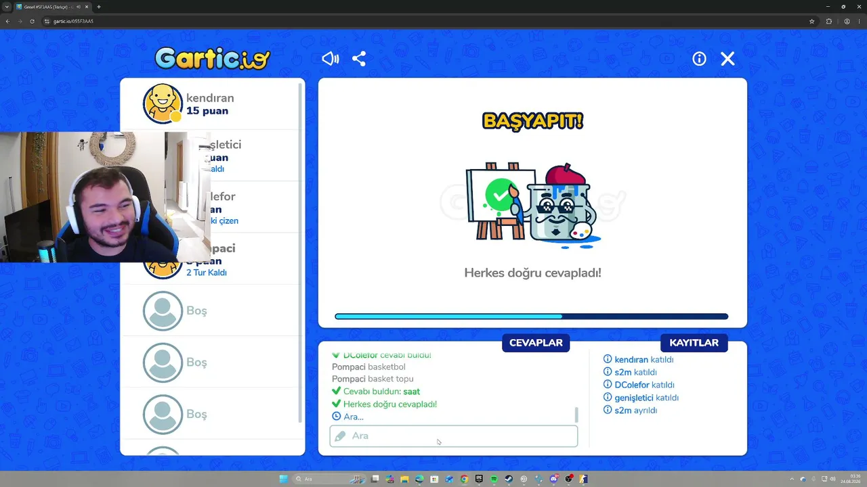Click browser back arrow
This screenshot has height=487, width=867.
point(7,21)
